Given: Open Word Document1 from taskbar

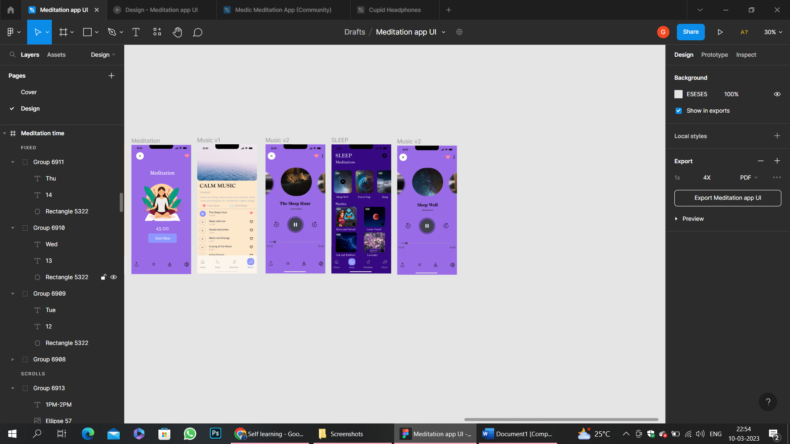Looking at the screenshot, I should [x=517, y=434].
